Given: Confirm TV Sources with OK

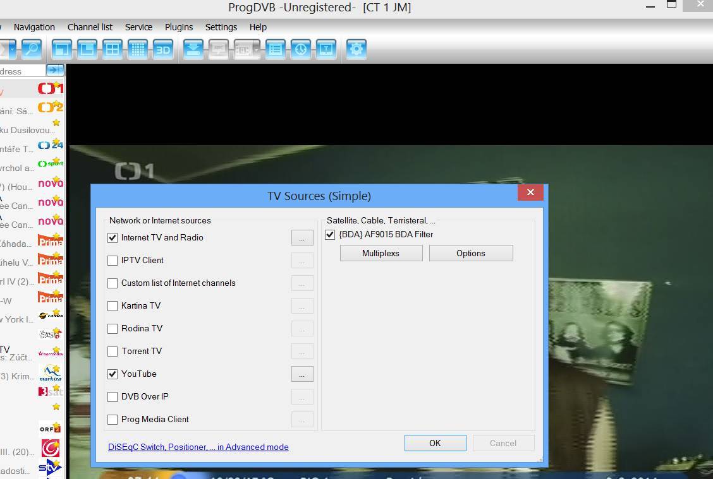Looking at the screenshot, I should click(x=435, y=443).
